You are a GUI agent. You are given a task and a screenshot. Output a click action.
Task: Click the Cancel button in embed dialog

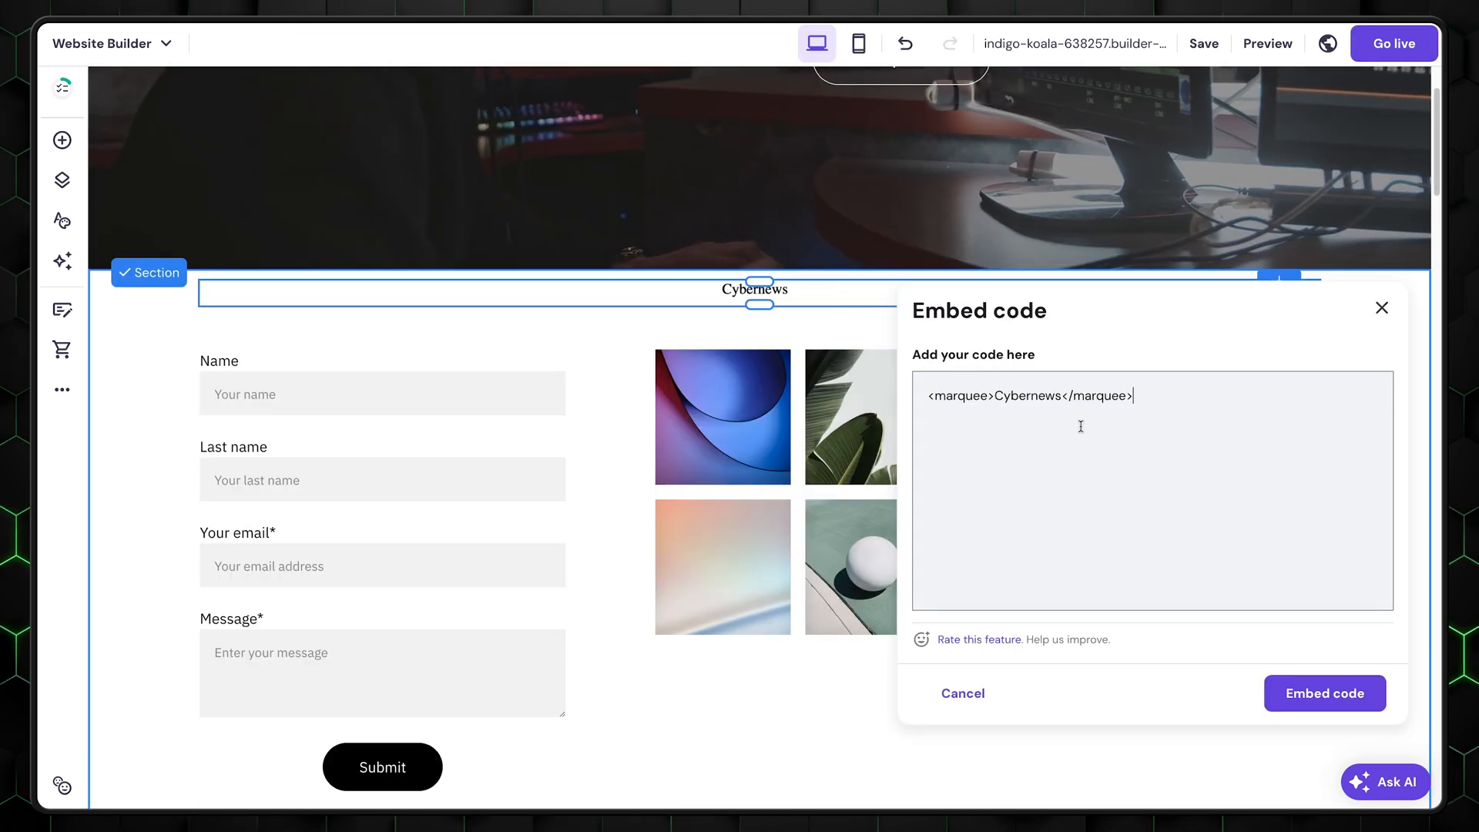pyautogui.click(x=963, y=693)
